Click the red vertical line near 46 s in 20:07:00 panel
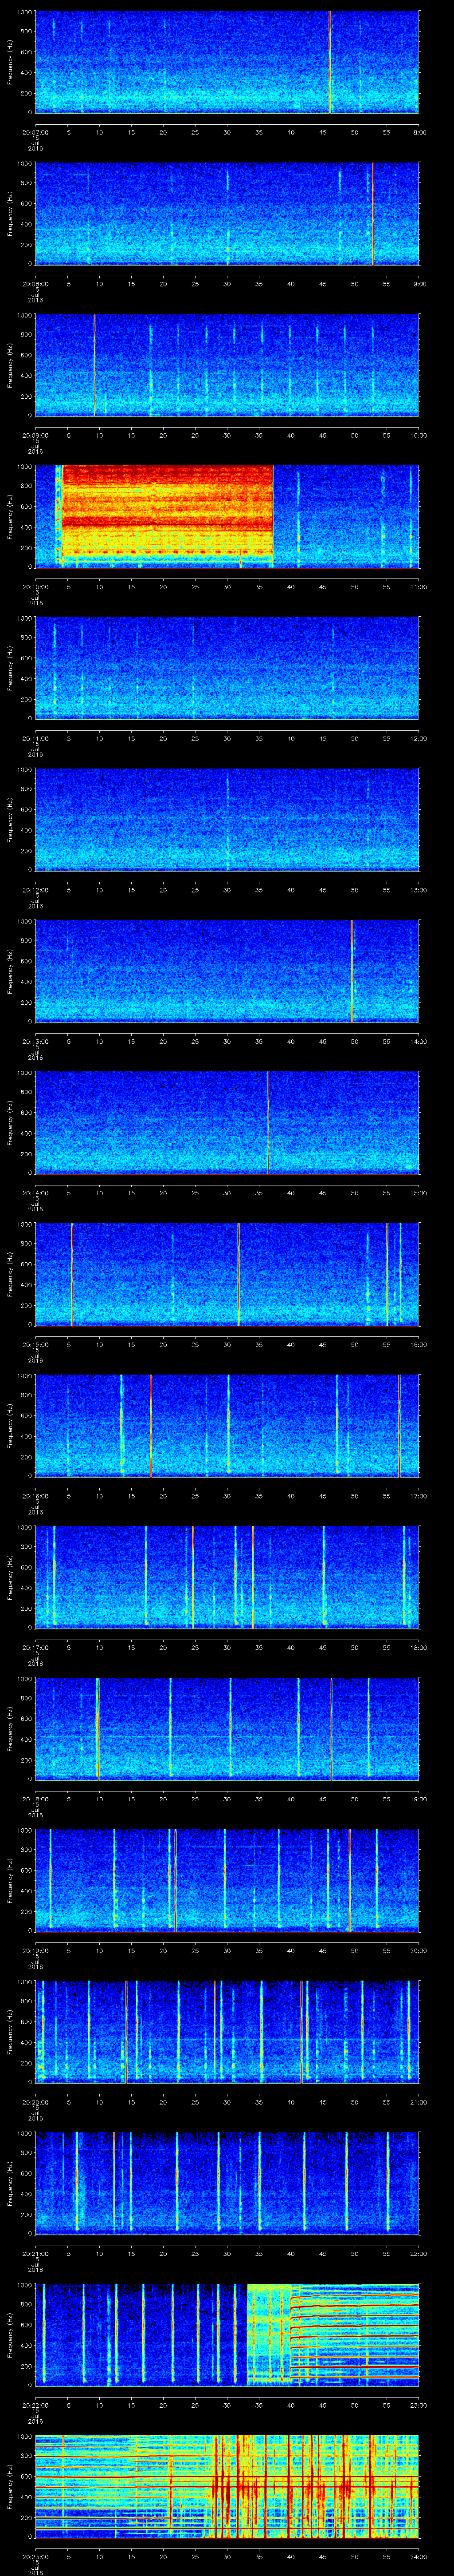The height and width of the screenshot is (2576, 454). pyautogui.click(x=330, y=62)
